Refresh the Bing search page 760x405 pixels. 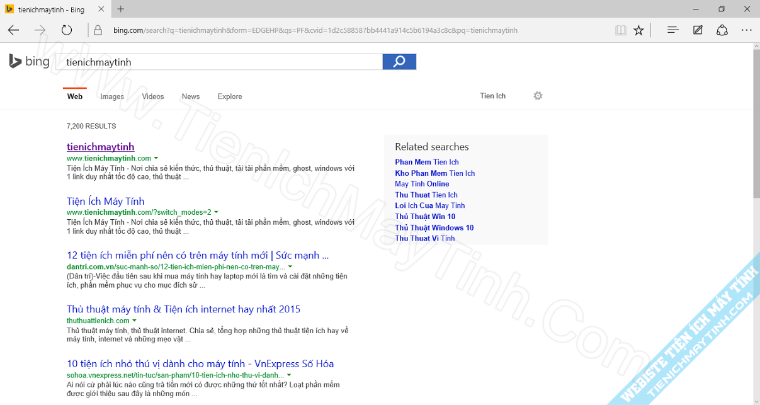pos(67,30)
